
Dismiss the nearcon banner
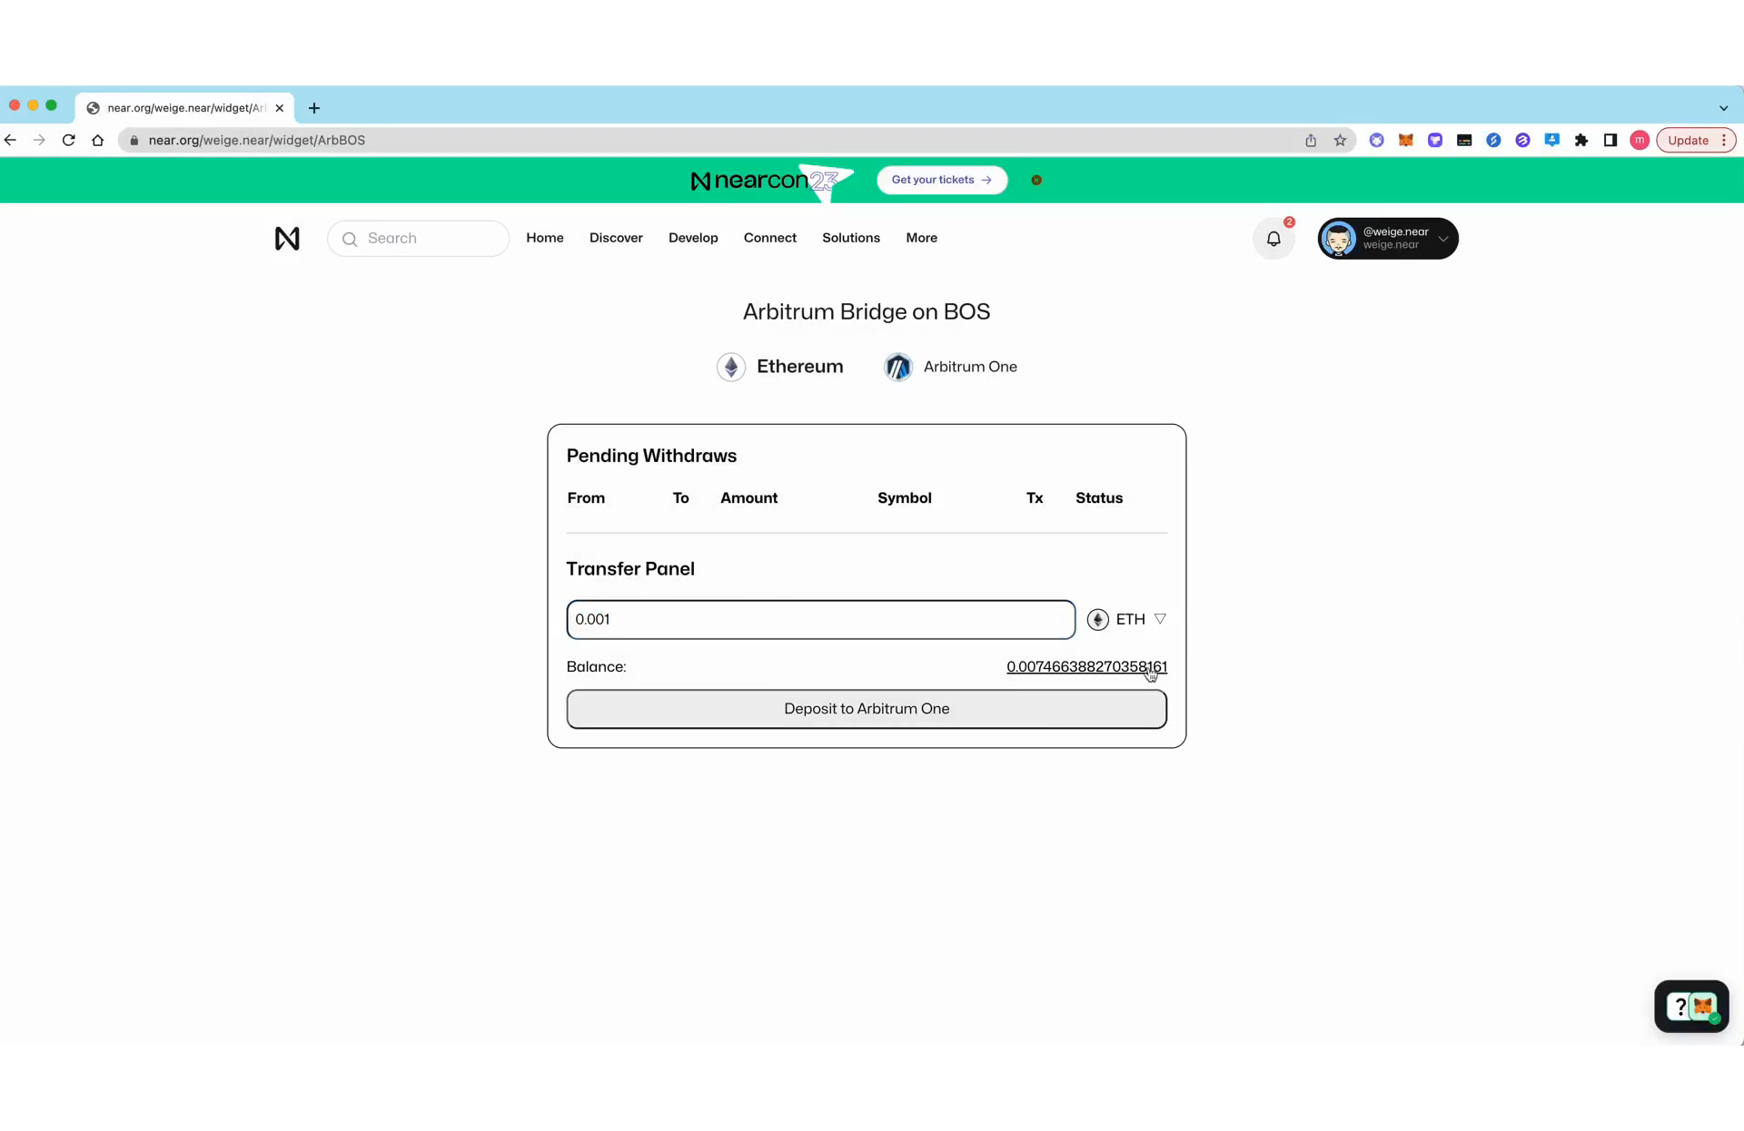point(1036,180)
